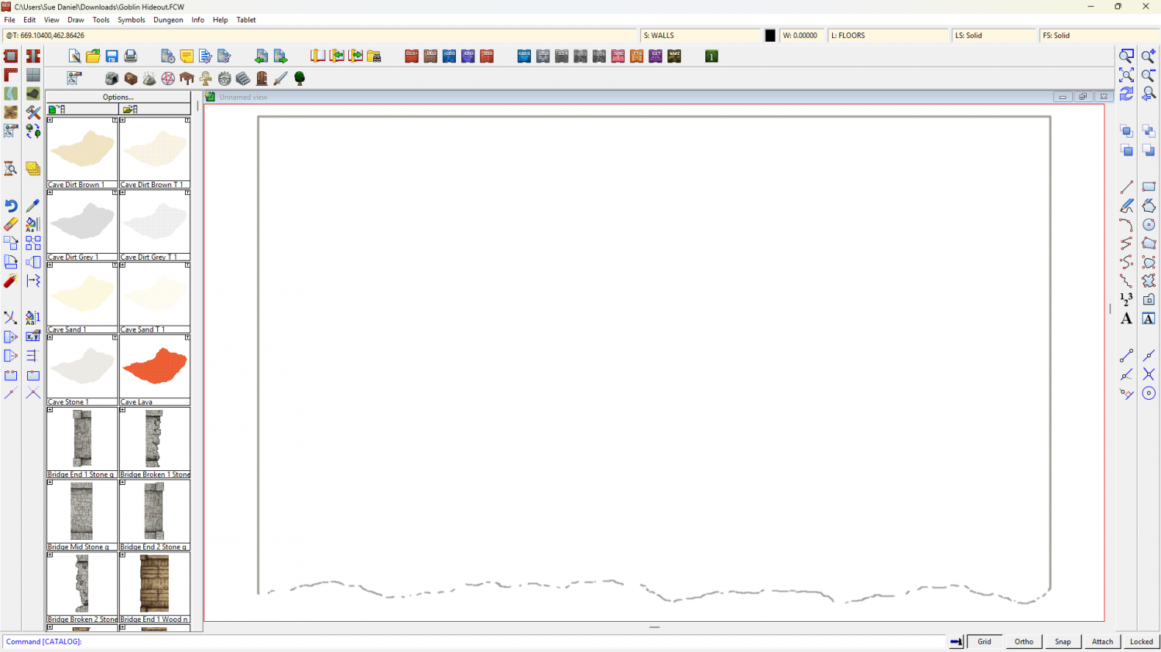1161x652 pixels.
Task: Open the S: WALLS sheet selector
Action: click(x=700, y=36)
